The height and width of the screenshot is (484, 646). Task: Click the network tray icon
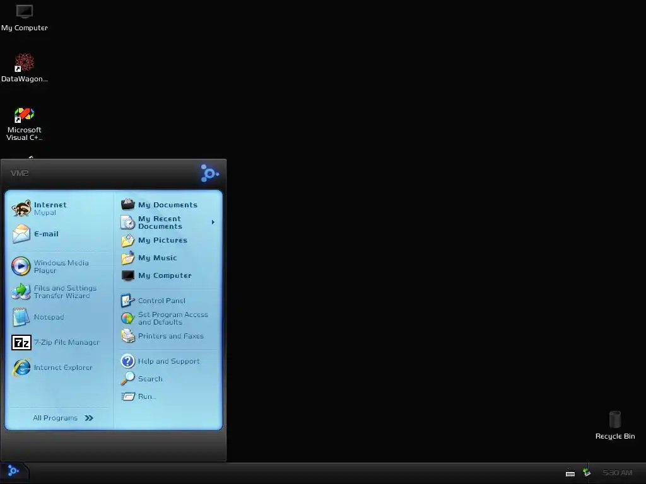point(587,473)
